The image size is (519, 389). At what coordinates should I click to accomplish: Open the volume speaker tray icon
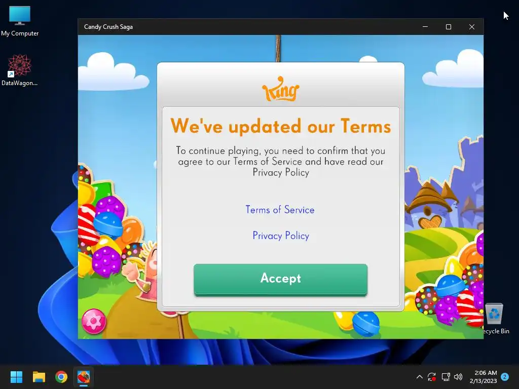point(458,377)
